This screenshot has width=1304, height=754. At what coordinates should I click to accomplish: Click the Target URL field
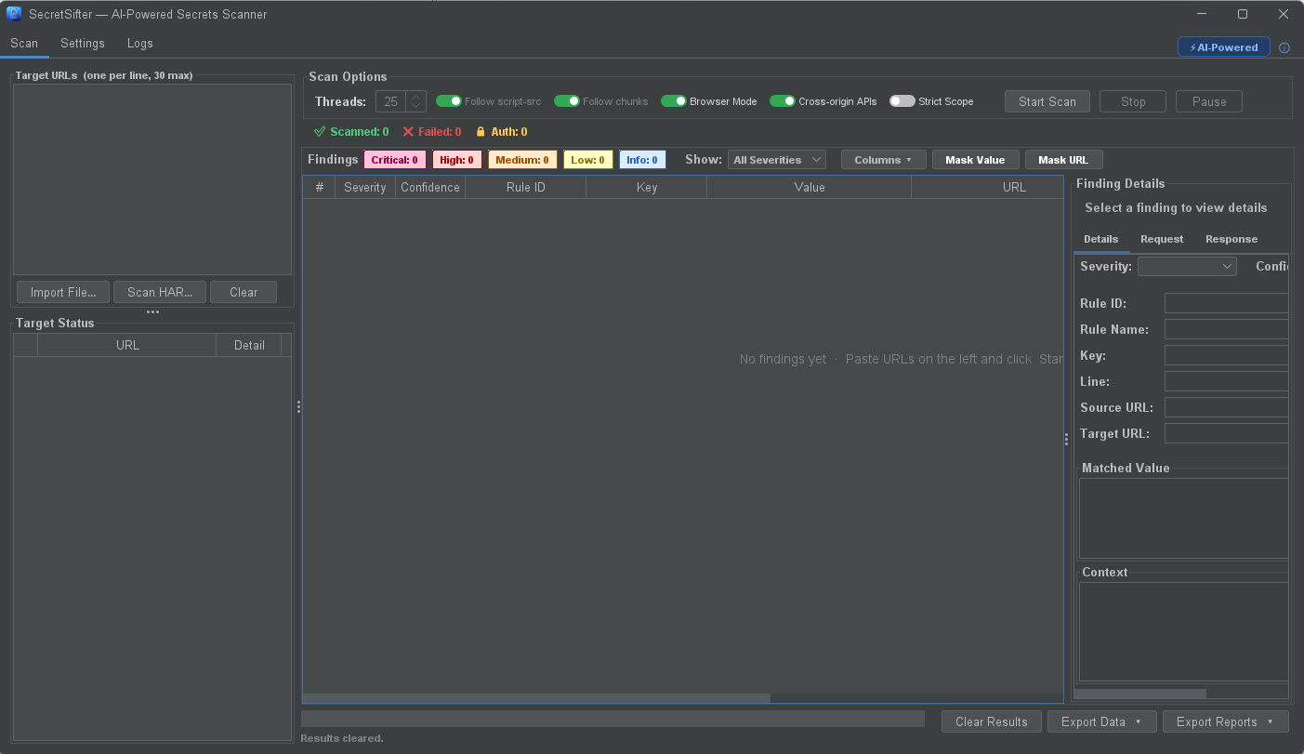tap(1227, 433)
